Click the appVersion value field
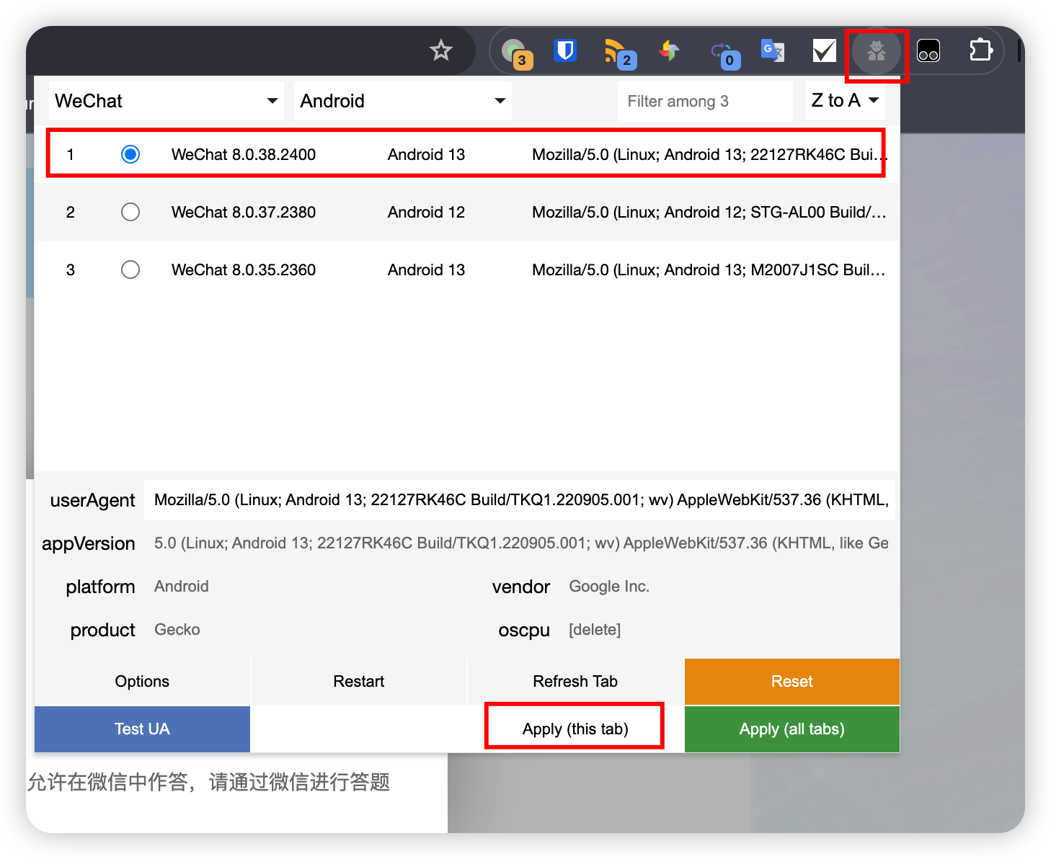 pyautogui.click(x=520, y=543)
